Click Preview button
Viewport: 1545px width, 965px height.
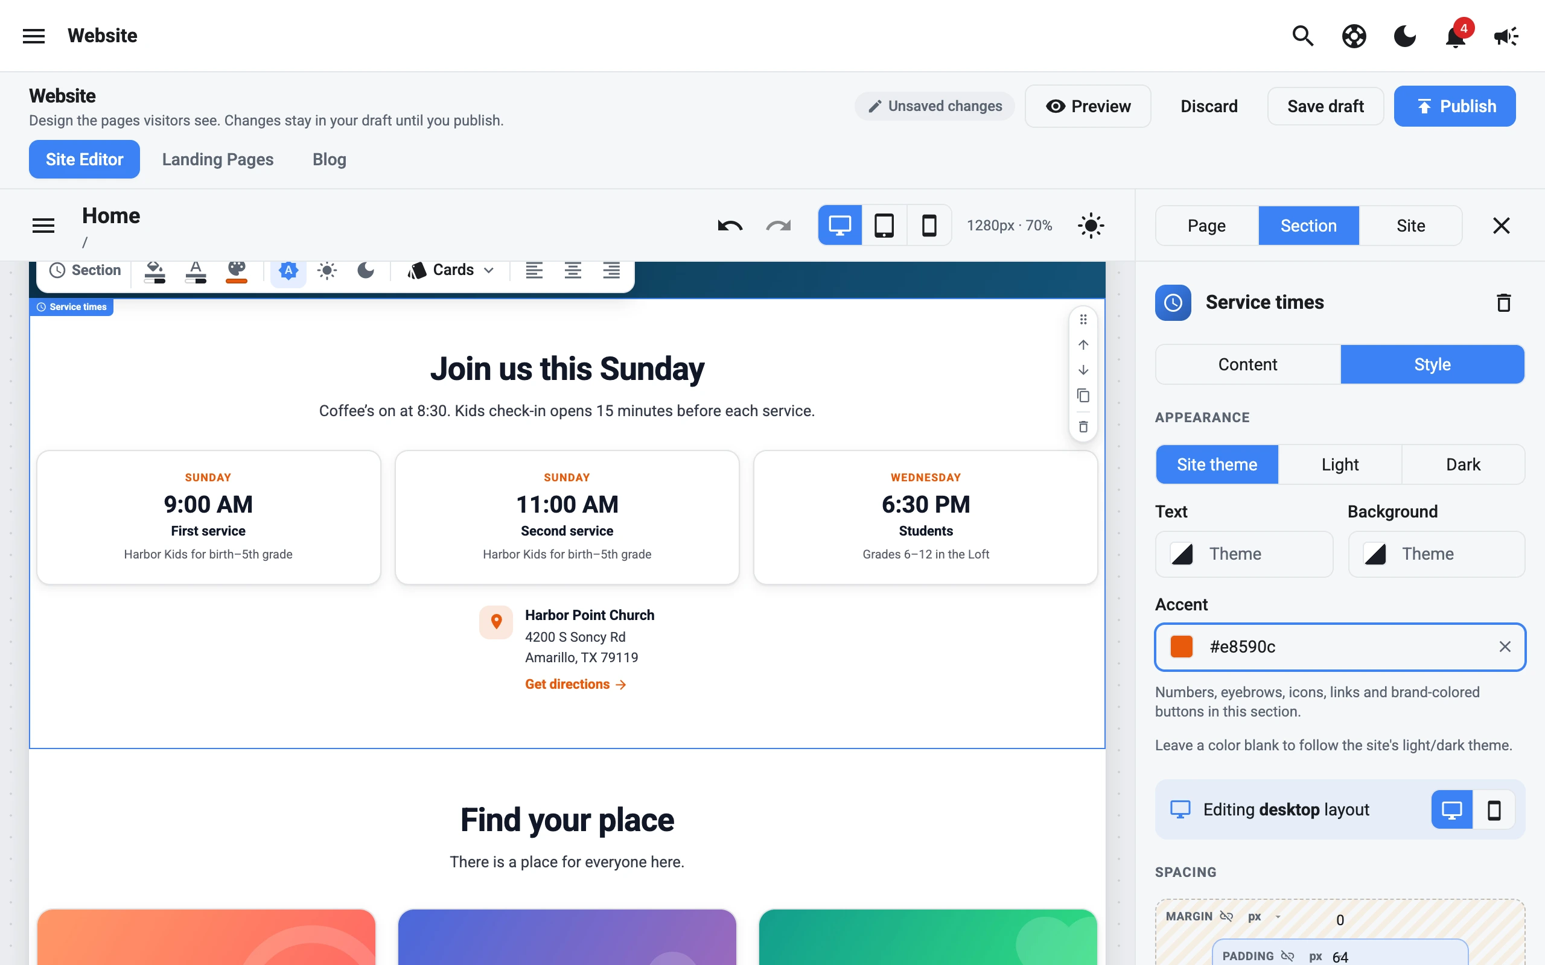(x=1088, y=106)
